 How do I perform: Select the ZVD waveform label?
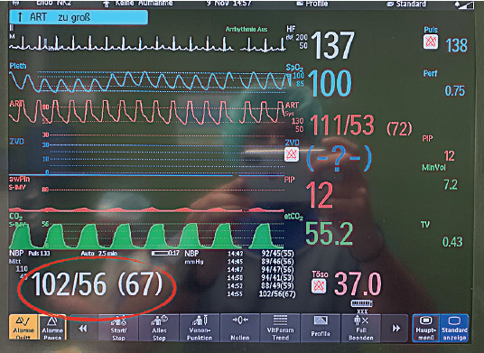[x=16, y=142]
